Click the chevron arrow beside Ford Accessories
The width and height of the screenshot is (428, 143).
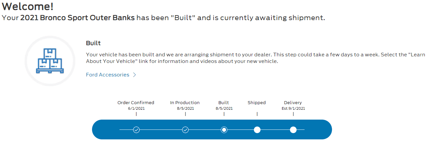[x=134, y=75]
